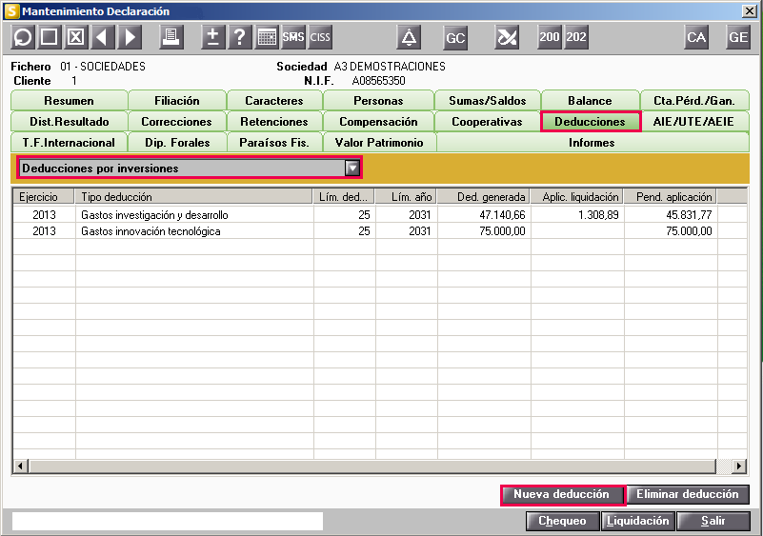Click the Lím. ded... column header
This screenshot has height=536, width=763.
344,196
